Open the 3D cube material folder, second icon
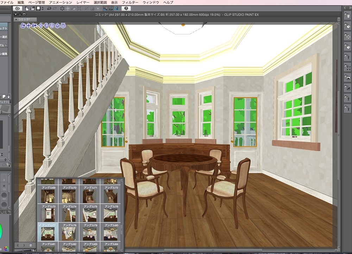The height and width of the screenshot is (254, 352). point(347,26)
